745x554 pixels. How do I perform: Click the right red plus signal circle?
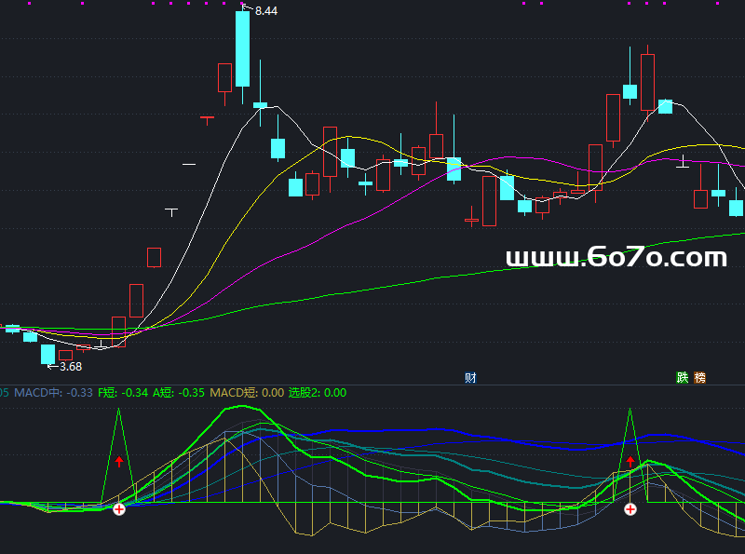tap(630, 509)
